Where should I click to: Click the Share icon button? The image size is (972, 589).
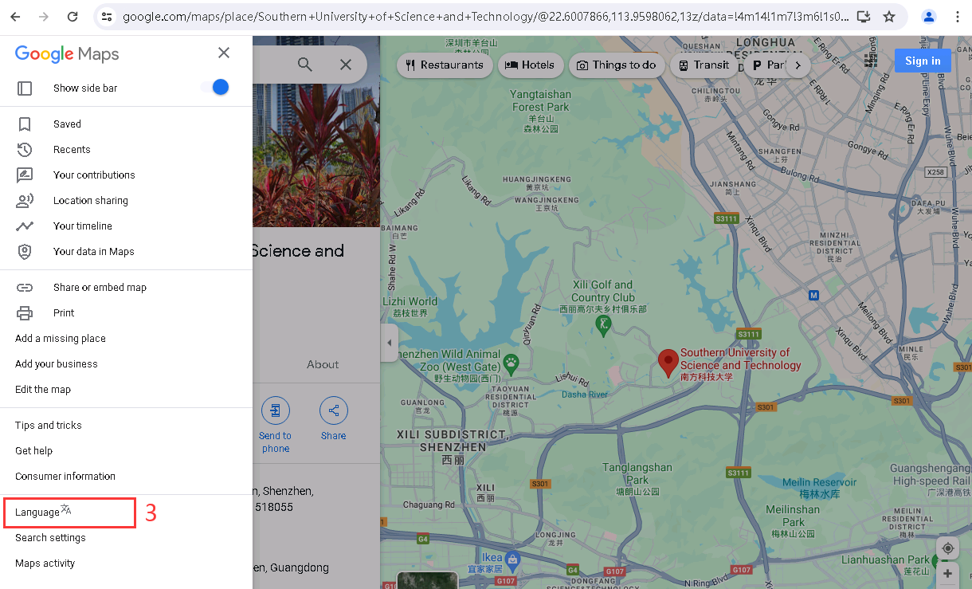[x=334, y=410]
